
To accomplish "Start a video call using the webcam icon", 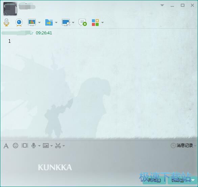I will click(19, 23).
